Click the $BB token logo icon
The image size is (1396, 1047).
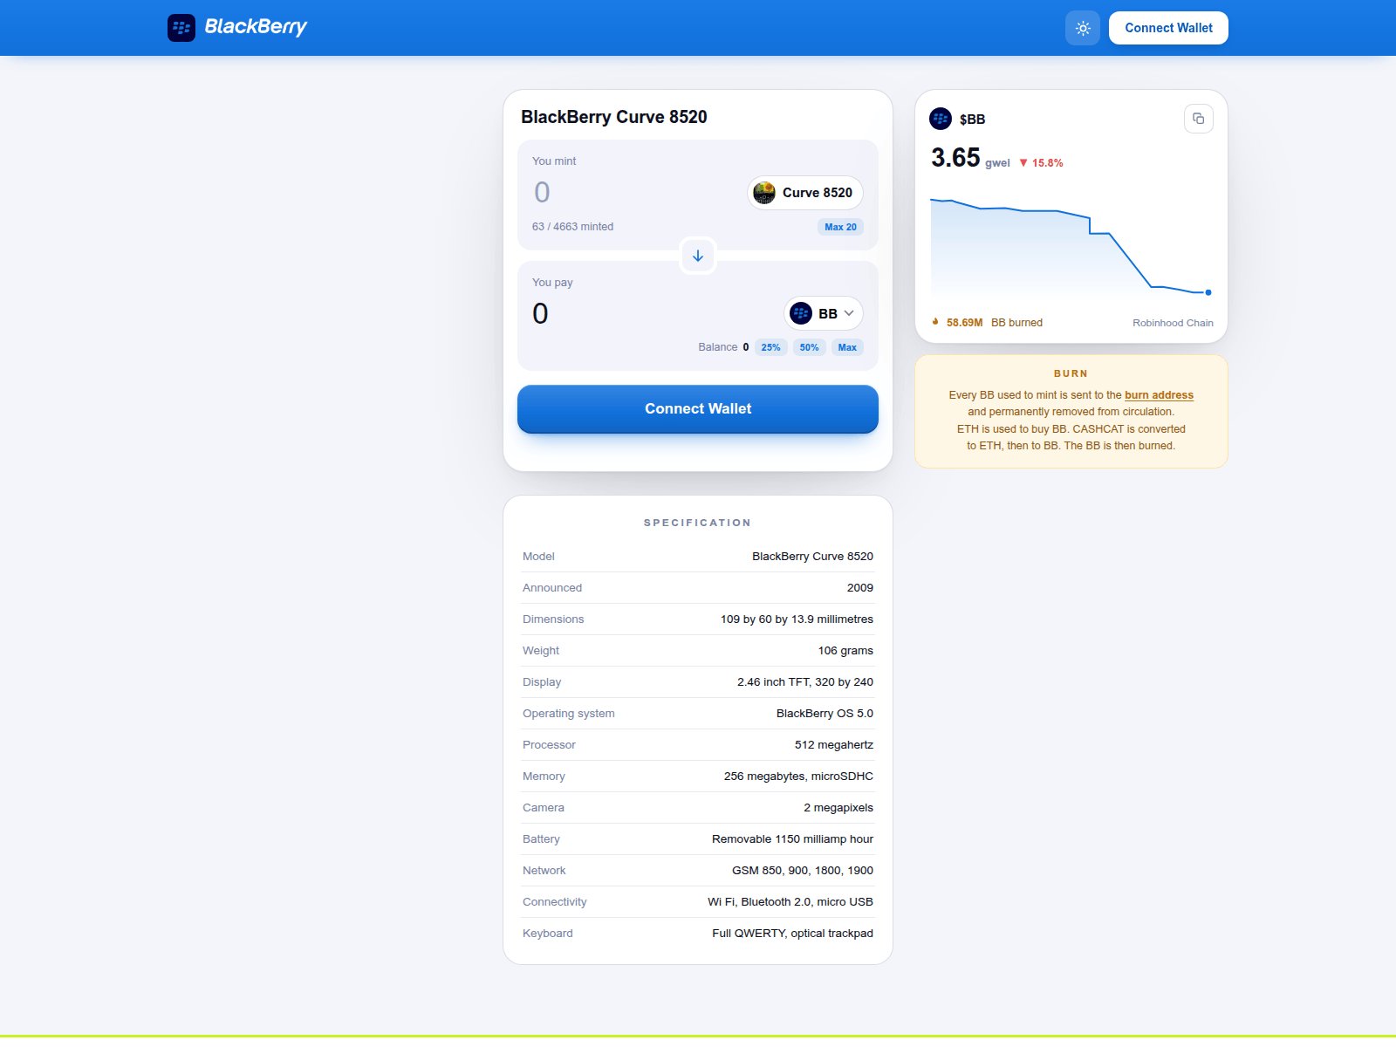(x=941, y=119)
